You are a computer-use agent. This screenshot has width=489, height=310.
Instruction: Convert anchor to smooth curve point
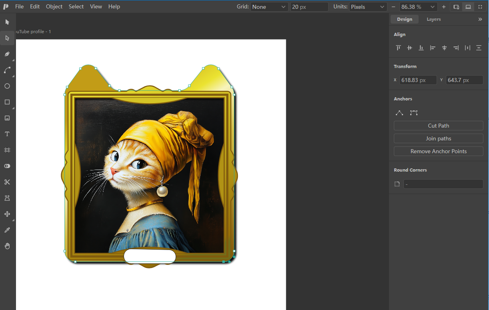414,113
